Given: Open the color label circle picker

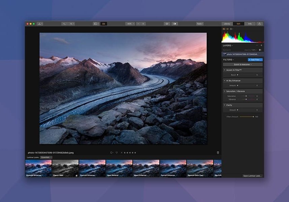Looking at the screenshot, I should (x=112, y=153).
